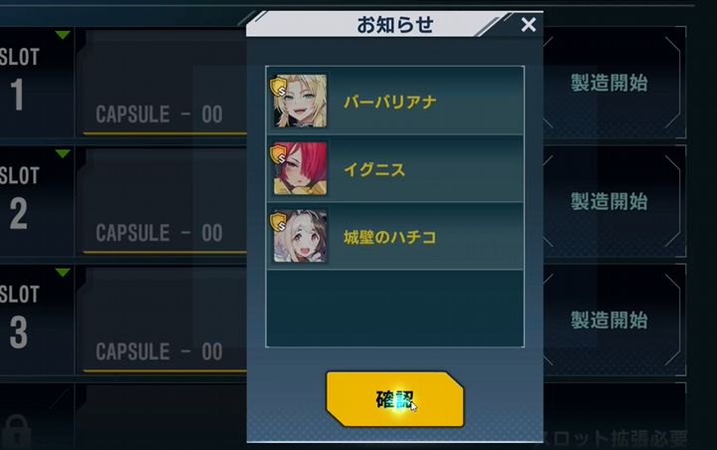
Task: Close the お知らせ dialog with X
Action: 528,24
